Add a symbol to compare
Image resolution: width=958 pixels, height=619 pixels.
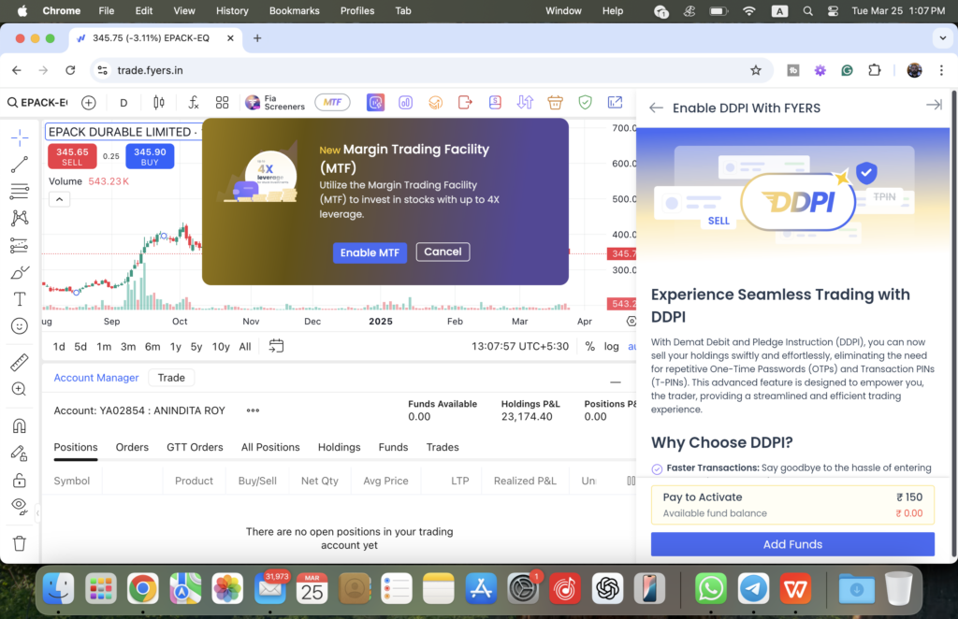tap(89, 103)
